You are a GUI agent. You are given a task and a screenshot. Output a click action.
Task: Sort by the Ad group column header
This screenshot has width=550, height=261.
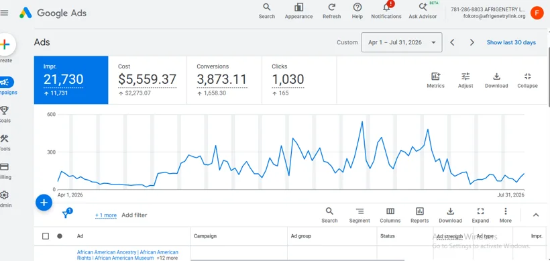coord(301,236)
